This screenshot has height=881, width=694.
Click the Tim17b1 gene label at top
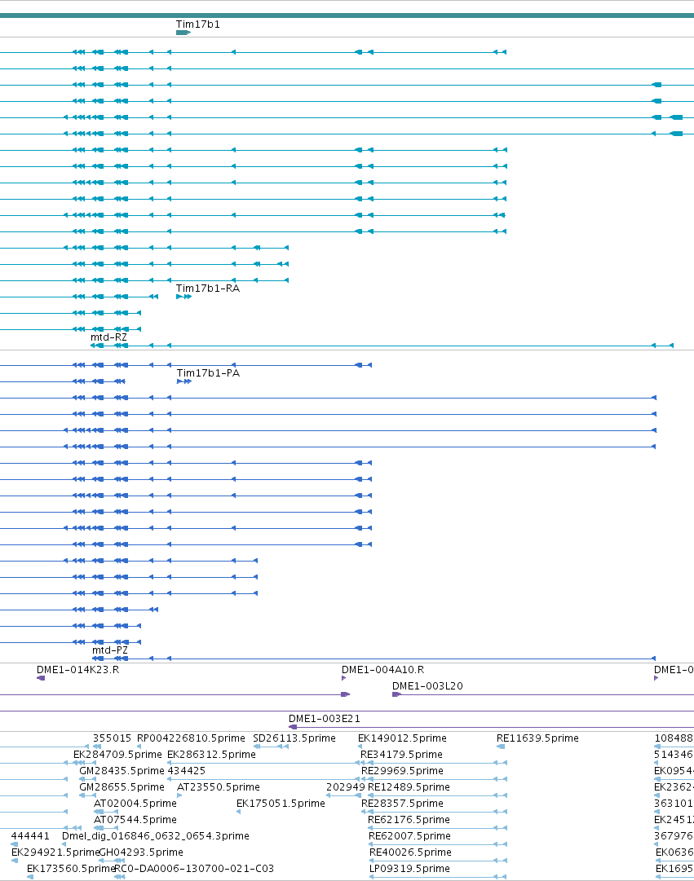click(197, 24)
